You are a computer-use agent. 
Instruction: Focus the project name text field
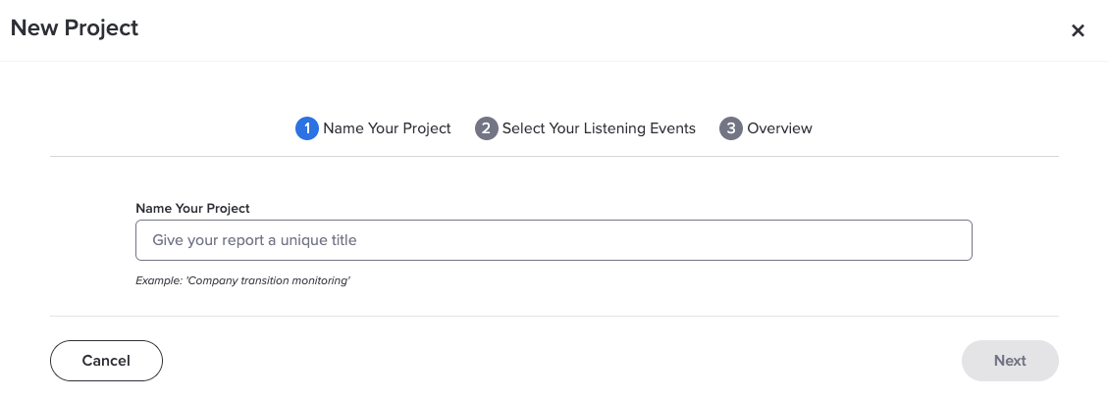point(554,240)
